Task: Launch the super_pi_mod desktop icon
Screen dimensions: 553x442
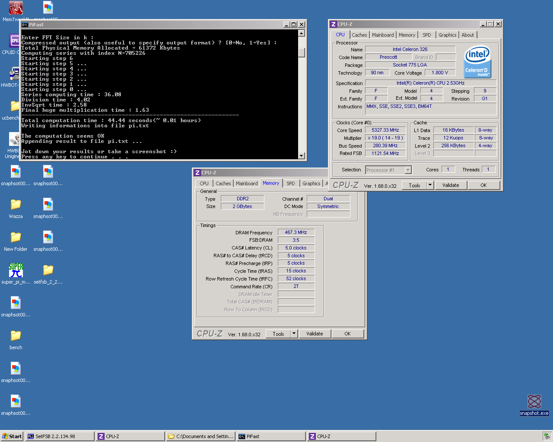Action: coord(16,270)
